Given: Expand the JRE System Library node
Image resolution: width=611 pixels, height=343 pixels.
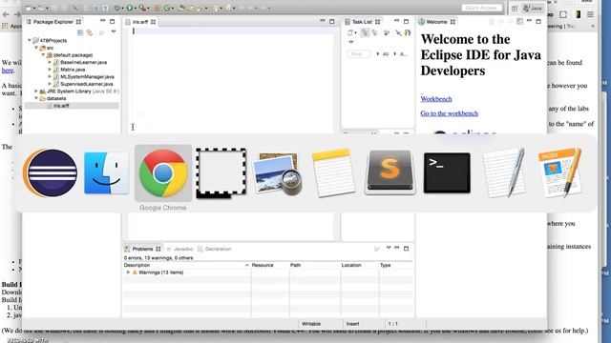Looking at the screenshot, I should coord(36,91).
